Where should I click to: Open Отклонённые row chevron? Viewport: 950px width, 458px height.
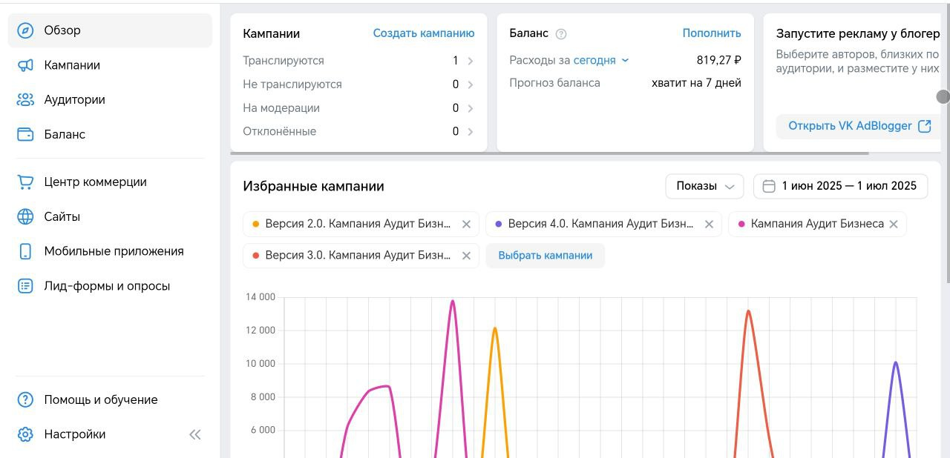471,132
